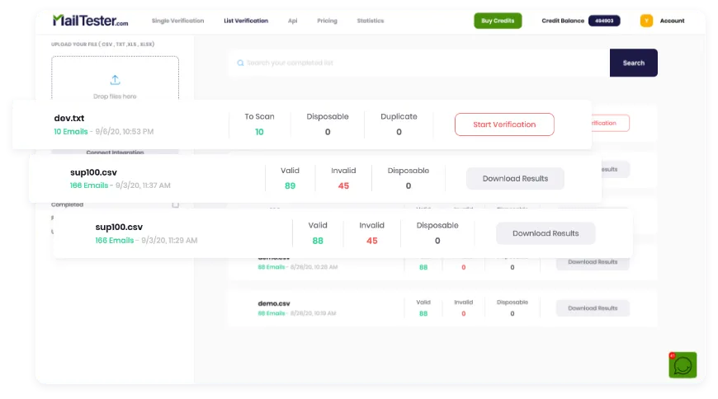Click Disposable value 0 for dev.txt
This screenshot has height=399, width=718.
pos(328,132)
